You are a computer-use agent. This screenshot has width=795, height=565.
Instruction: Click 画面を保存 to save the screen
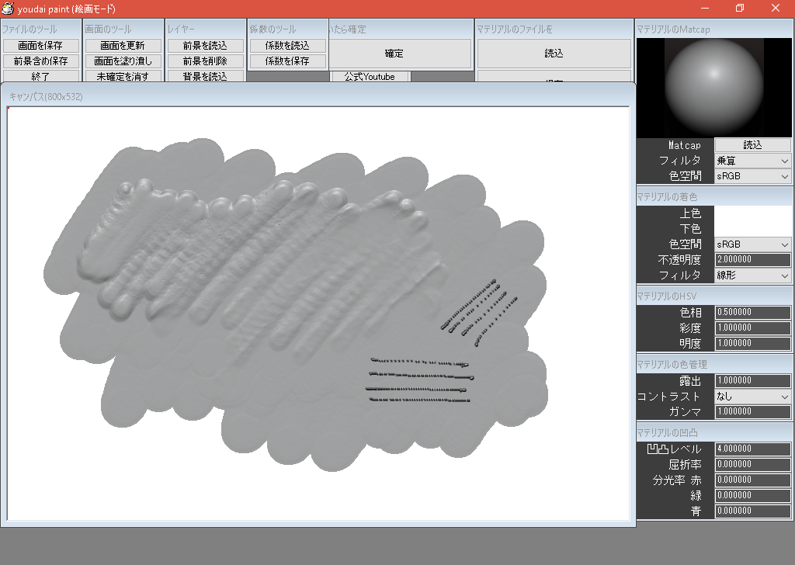coord(43,45)
